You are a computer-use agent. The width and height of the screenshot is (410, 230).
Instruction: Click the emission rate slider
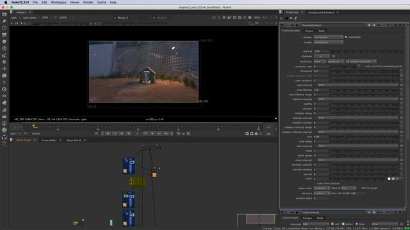[343, 66]
